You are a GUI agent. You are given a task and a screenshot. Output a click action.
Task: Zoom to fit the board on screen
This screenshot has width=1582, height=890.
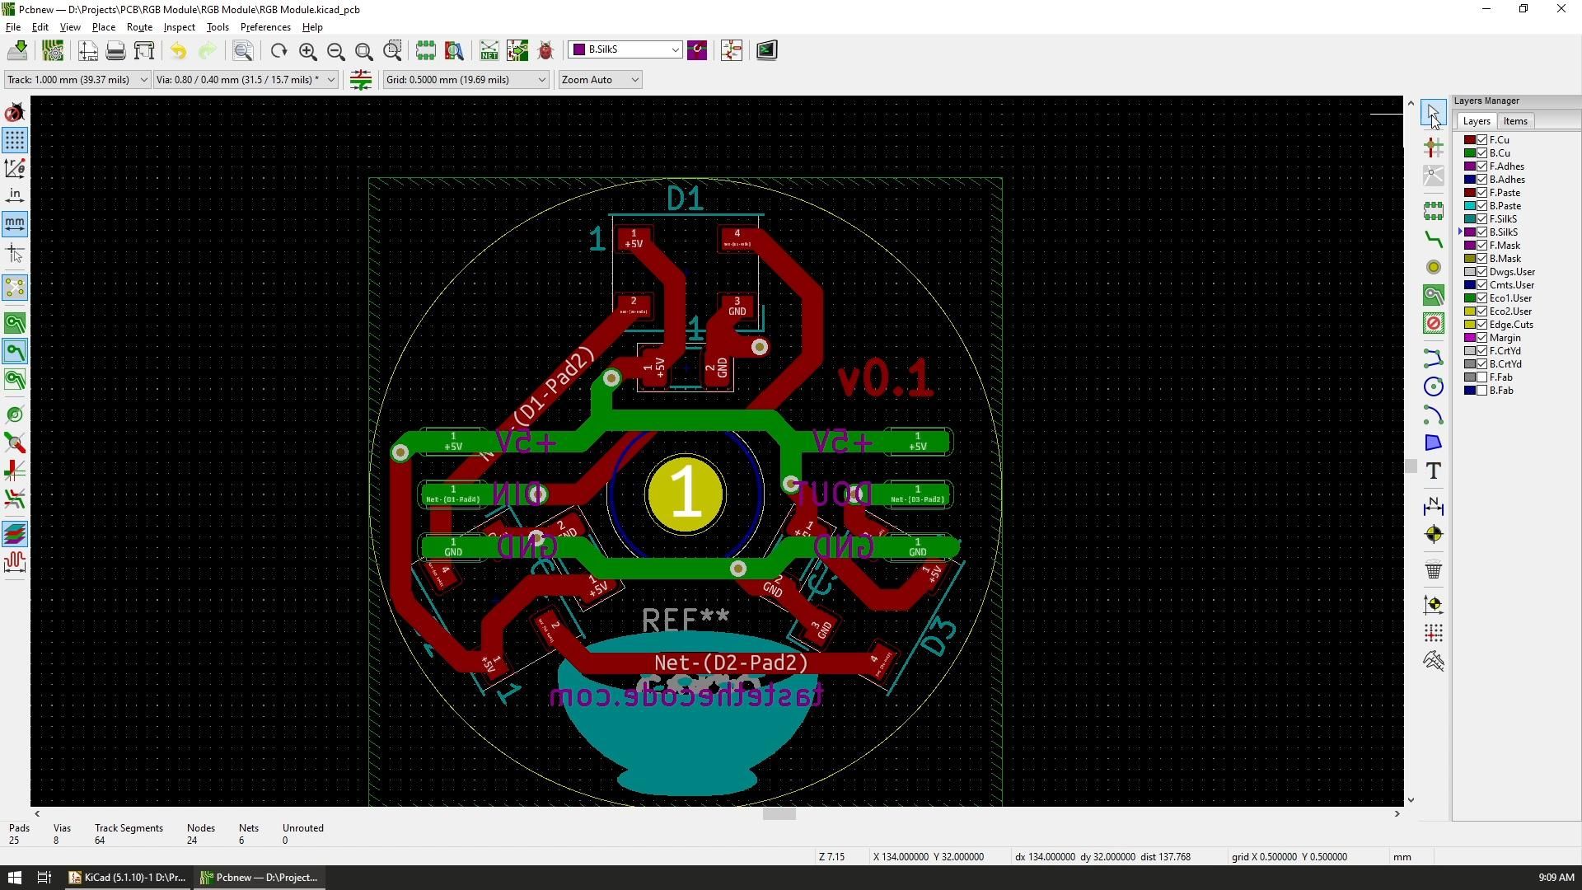click(x=363, y=50)
